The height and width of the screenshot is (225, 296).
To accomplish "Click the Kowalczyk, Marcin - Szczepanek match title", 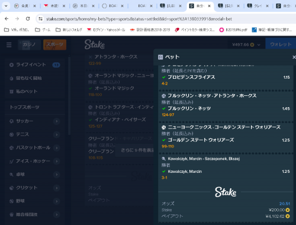I will 204,159.
